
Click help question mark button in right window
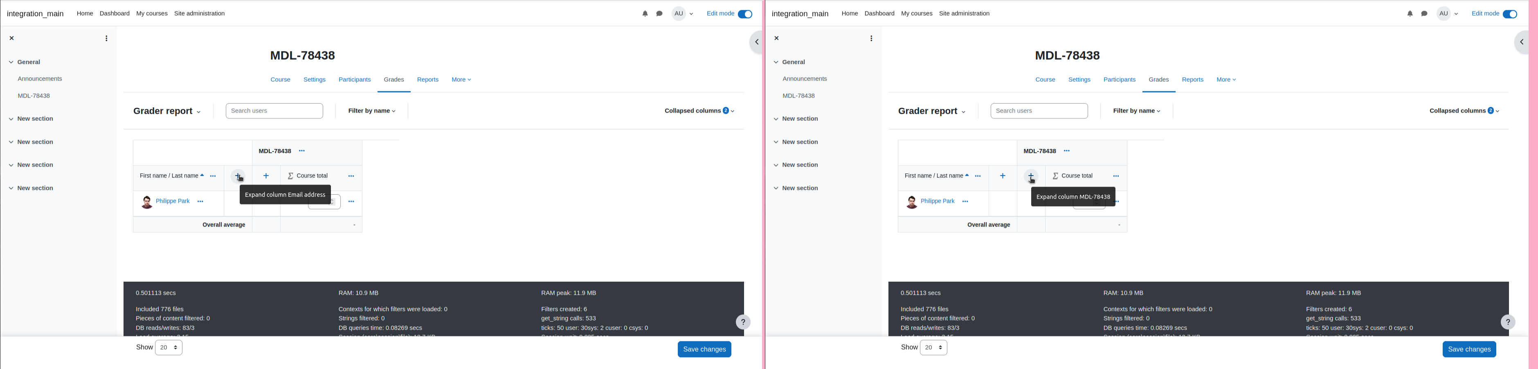click(x=1508, y=322)
